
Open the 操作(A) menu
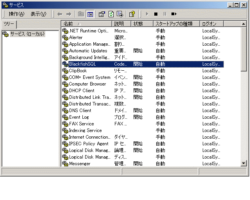pos(16,14)
